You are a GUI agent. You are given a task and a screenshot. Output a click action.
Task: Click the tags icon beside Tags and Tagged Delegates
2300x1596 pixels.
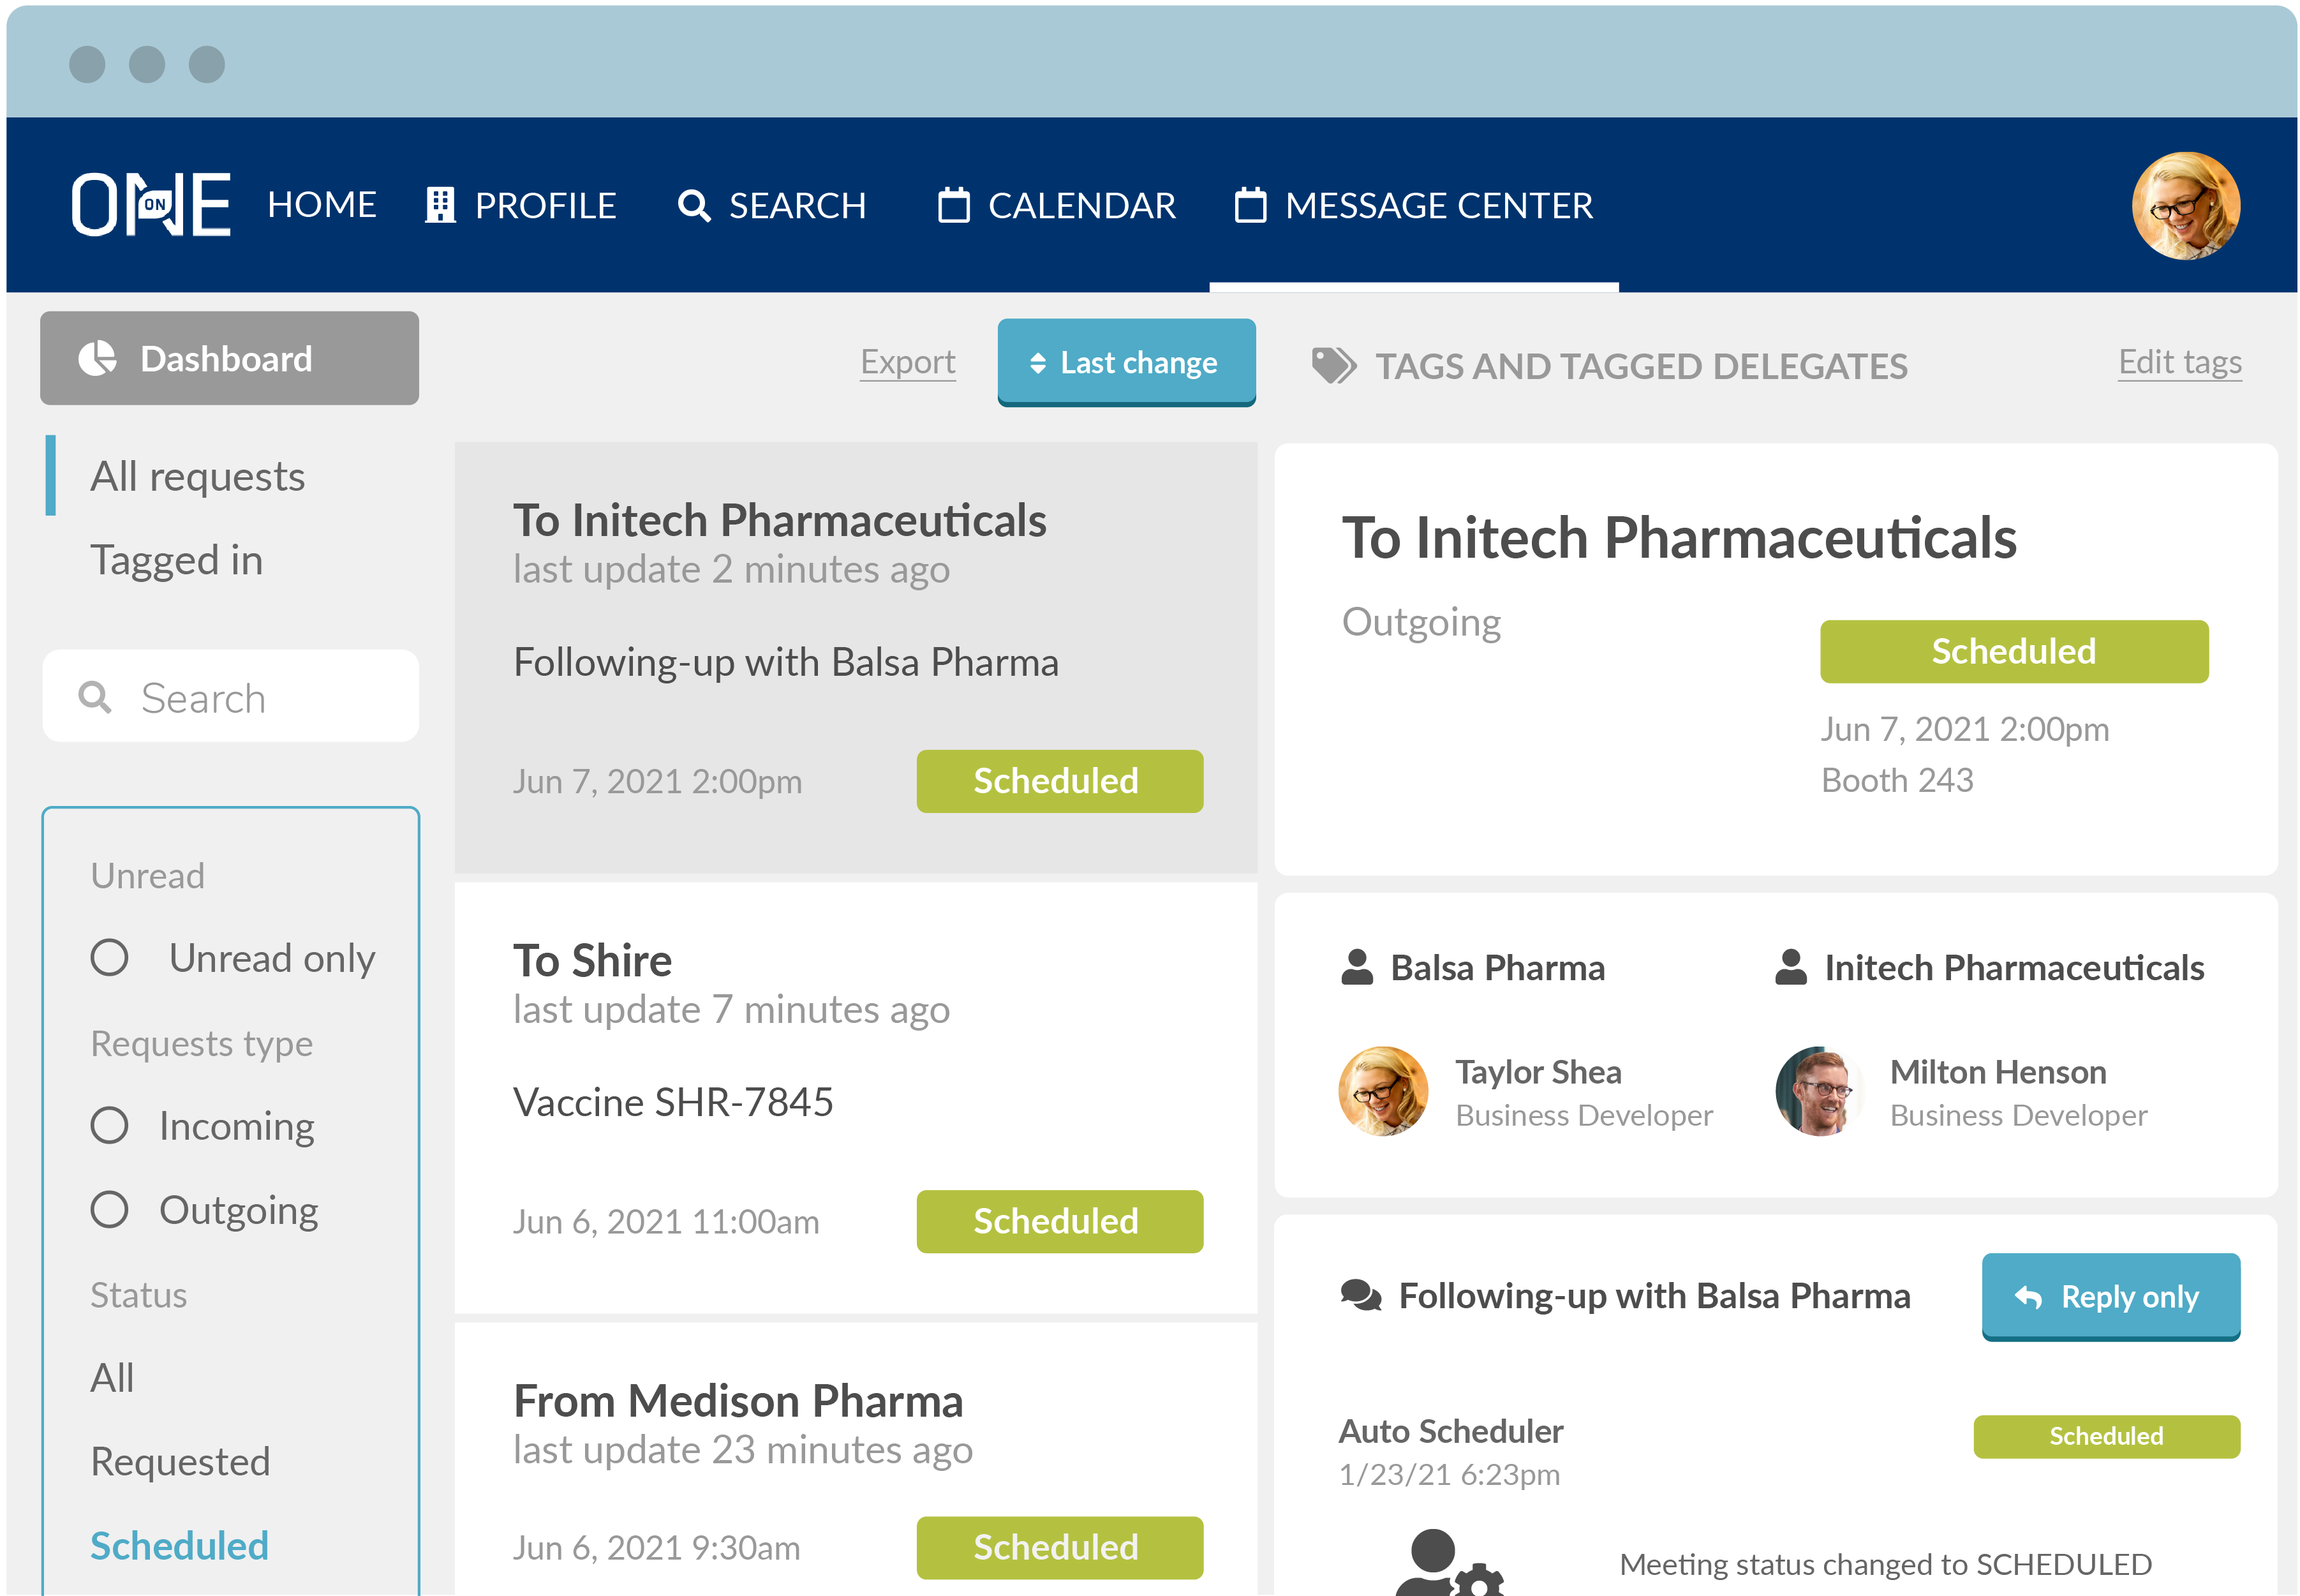(1333, 366)
